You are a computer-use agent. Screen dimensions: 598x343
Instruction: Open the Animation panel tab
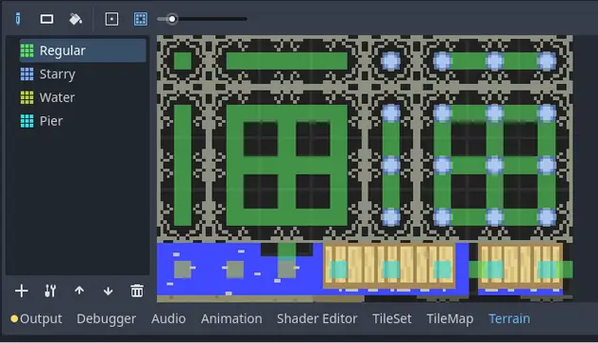(x=231, y=318)
